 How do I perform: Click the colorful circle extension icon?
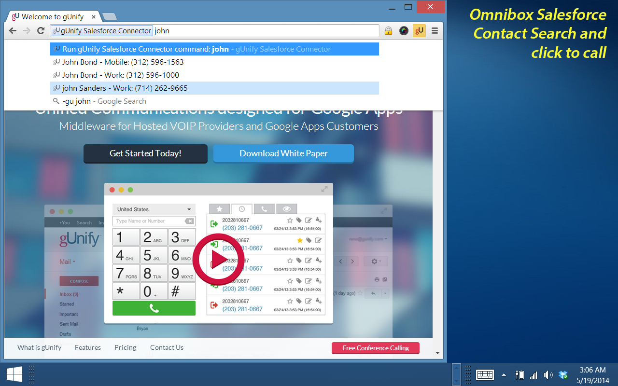click(404, 31)
